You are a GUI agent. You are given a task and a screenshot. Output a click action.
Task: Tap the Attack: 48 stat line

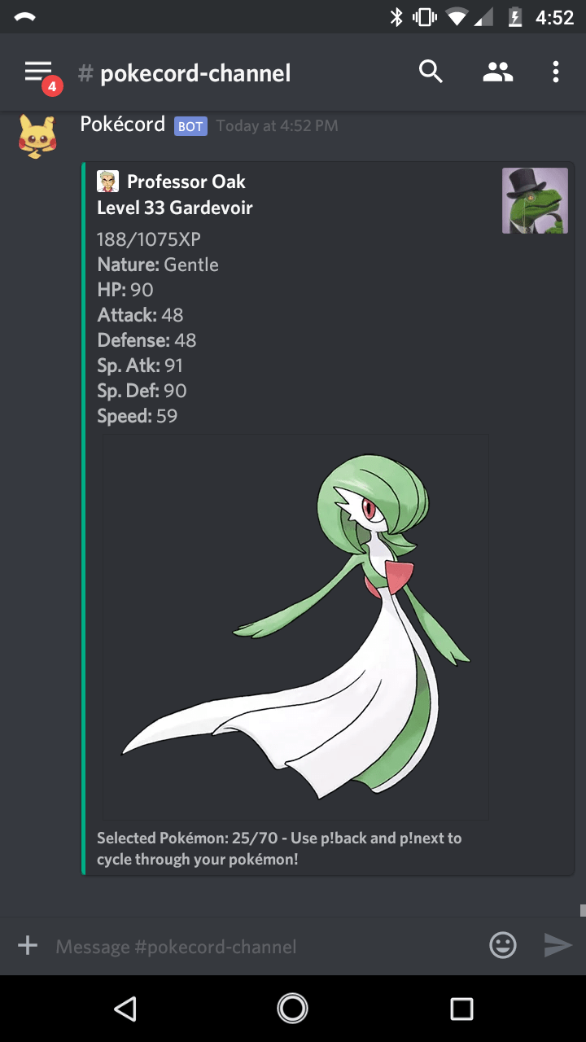(140, 315)
